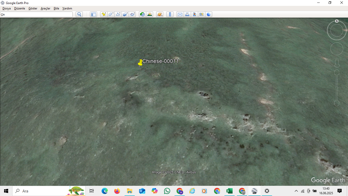Screen dimensions: 348x196
Task: Open Settings gear from the taskbar
Action: pyautogui.click(x=267, y=191)
